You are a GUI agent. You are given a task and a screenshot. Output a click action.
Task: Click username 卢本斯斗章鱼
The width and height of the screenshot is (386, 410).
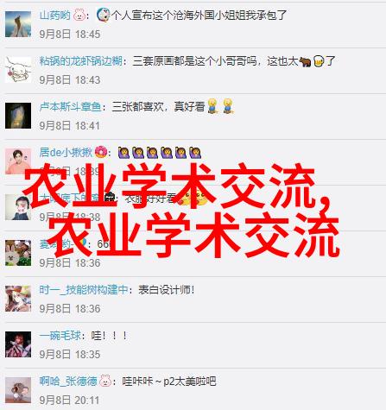point(70,107)
